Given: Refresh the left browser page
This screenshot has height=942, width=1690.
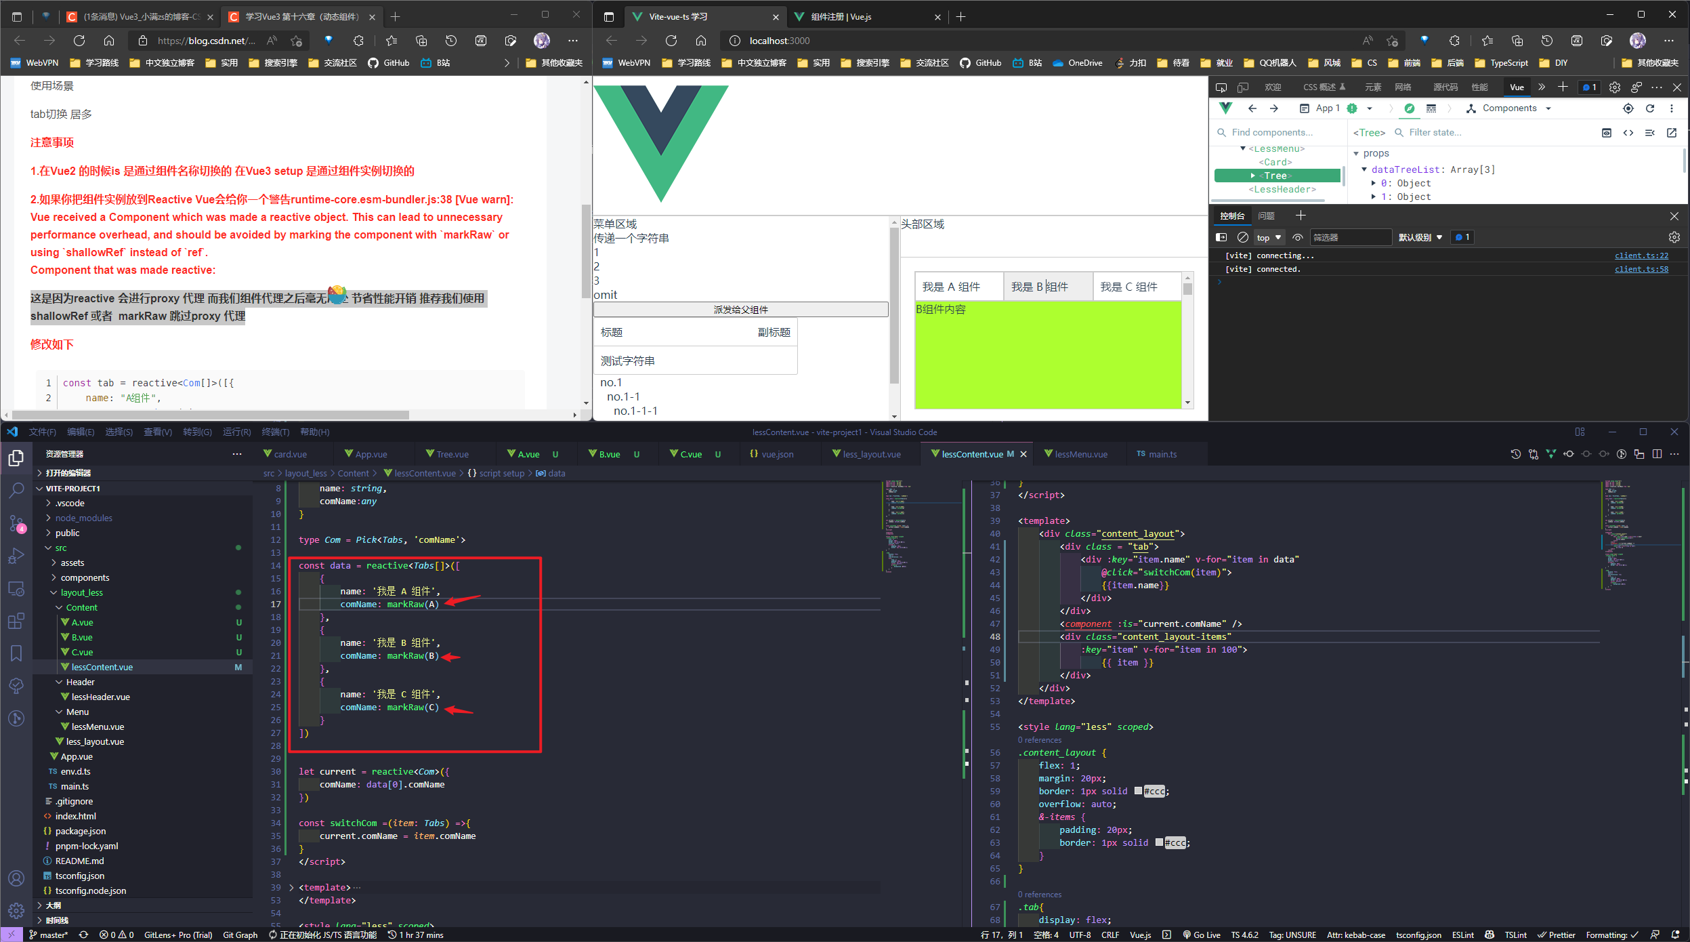Looking at the screenshot, I should click(79, 41).
